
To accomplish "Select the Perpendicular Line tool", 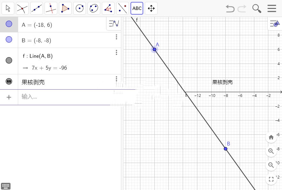I will 51,8.
